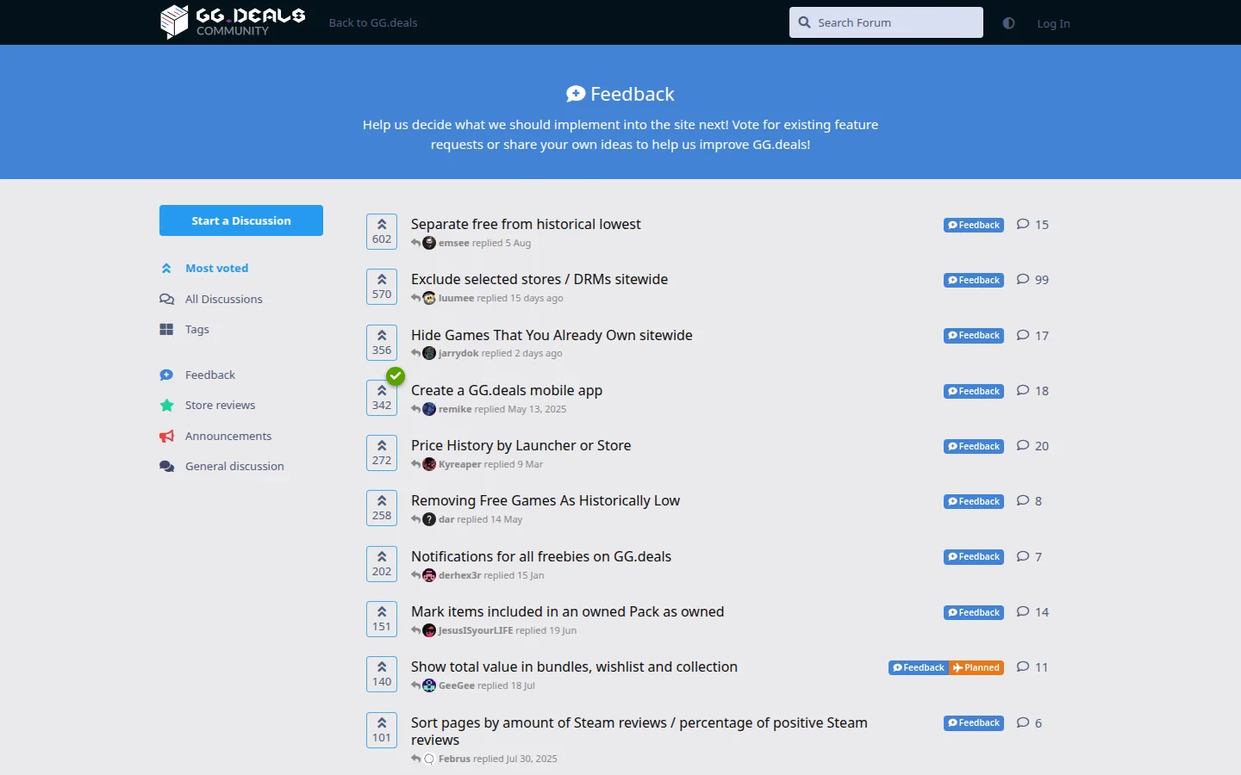Image resolution: width=1241 pixels, height=775 pixels.
Task: Upvote 'Removing Free Games As Historically Low'
Action: click(x=382, y=508)
